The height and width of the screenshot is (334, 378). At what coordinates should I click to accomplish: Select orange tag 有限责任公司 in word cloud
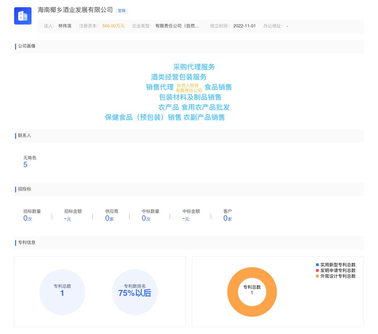(189, 90)
